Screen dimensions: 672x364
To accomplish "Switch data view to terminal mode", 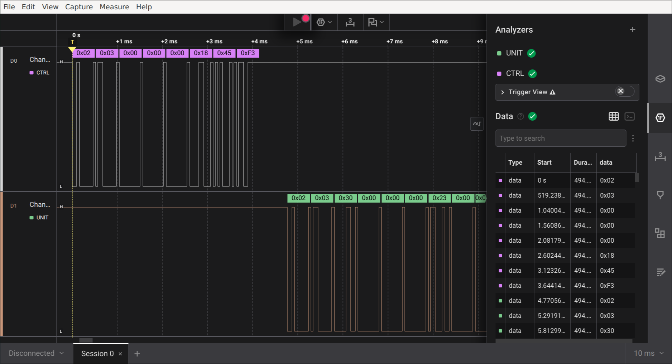I will click(629, 116).
